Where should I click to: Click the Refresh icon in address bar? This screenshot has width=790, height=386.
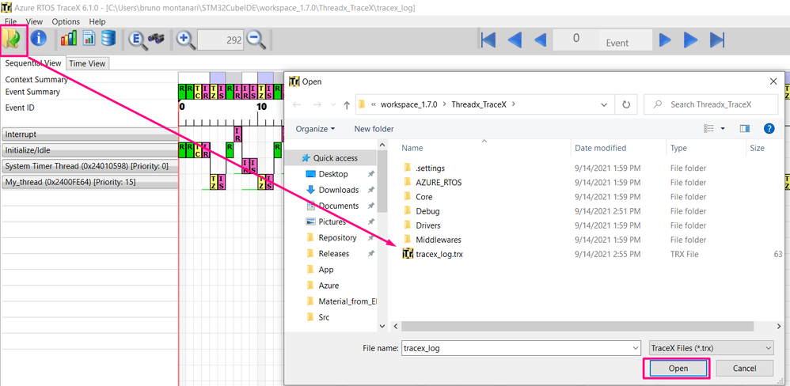point(626,104)
